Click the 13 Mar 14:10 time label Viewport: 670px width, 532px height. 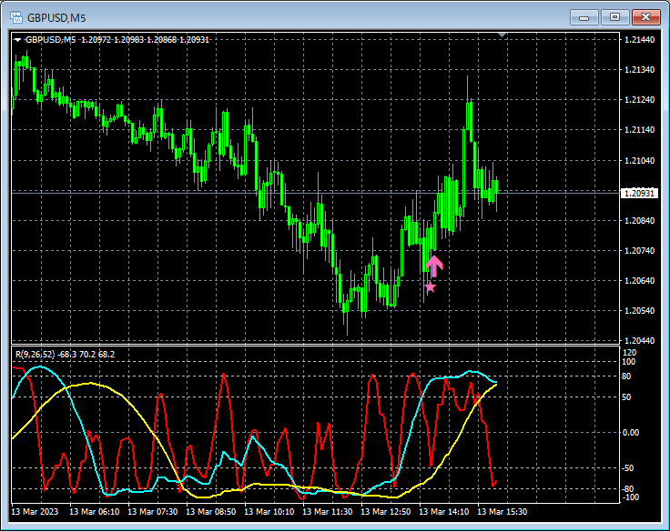[443, 511]
